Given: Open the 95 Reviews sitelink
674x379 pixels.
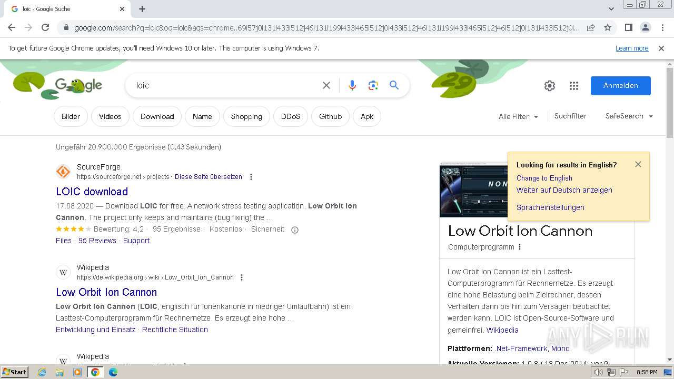Looking at the screenshot, I should click(x=97, y=241).
